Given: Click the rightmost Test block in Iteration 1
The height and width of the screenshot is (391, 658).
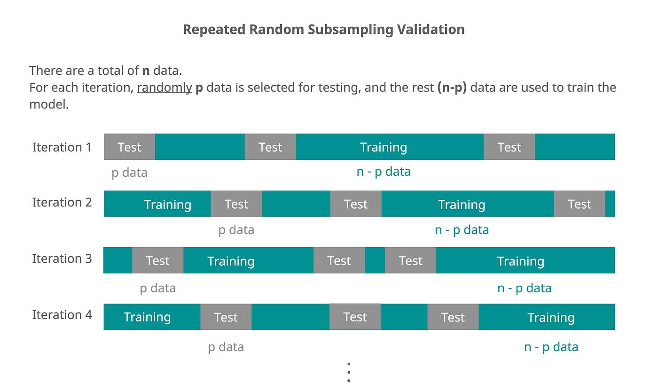Looking at the screenshot, I should click(x=509, y=147).
